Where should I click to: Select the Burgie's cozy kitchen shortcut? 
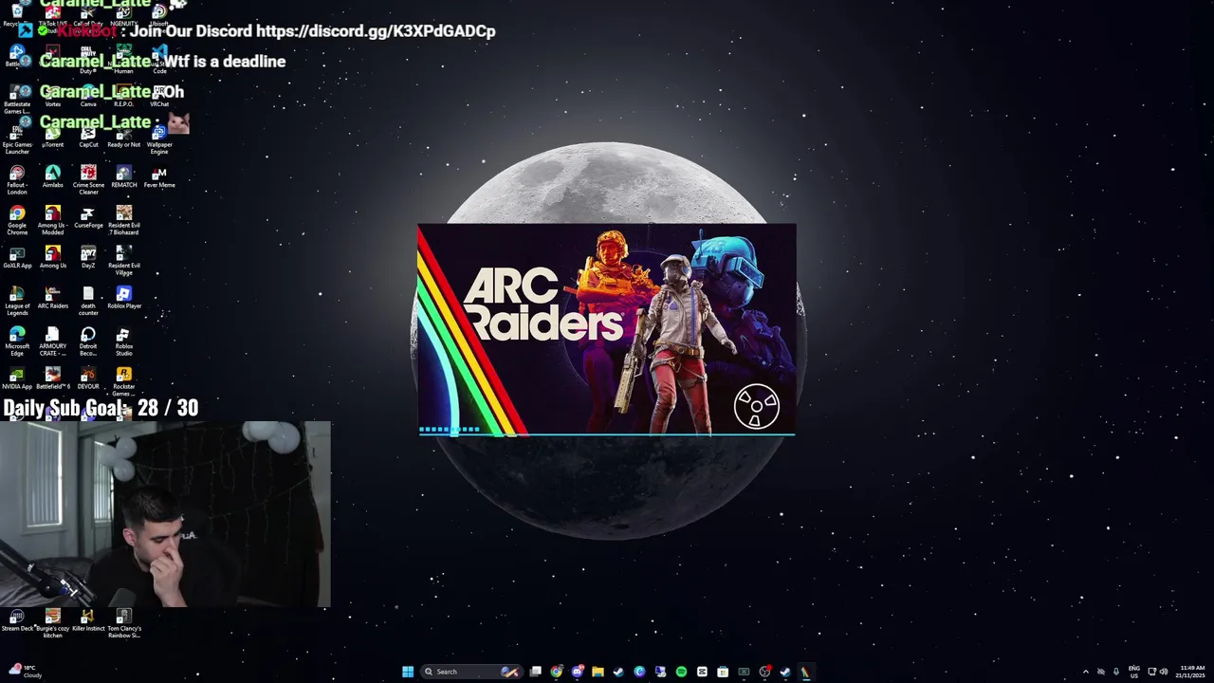coord(52,623)
